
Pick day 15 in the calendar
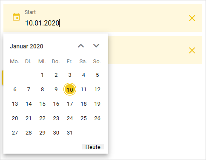pyautogui.click(x=42, y=104)
